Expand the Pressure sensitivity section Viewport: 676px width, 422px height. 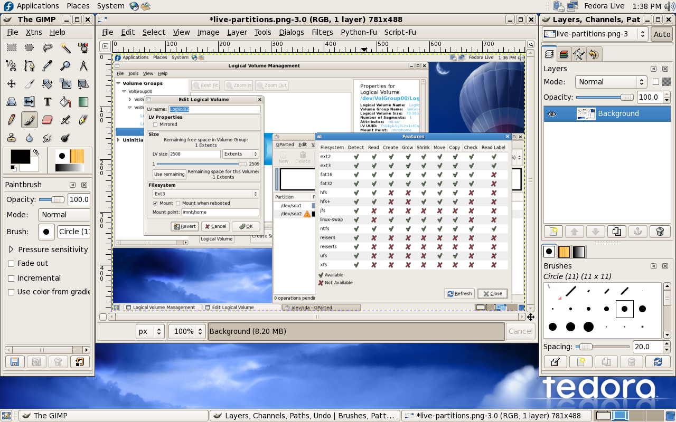click(x=11, y=249)
